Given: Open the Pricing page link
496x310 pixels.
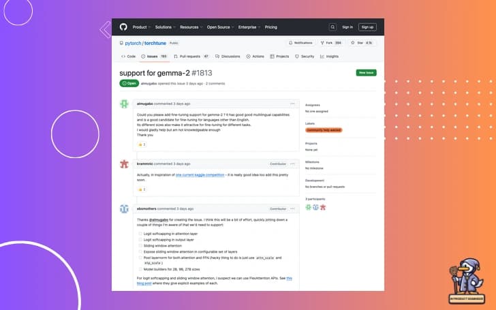Looking at the screenshot, I should point(270,27).
